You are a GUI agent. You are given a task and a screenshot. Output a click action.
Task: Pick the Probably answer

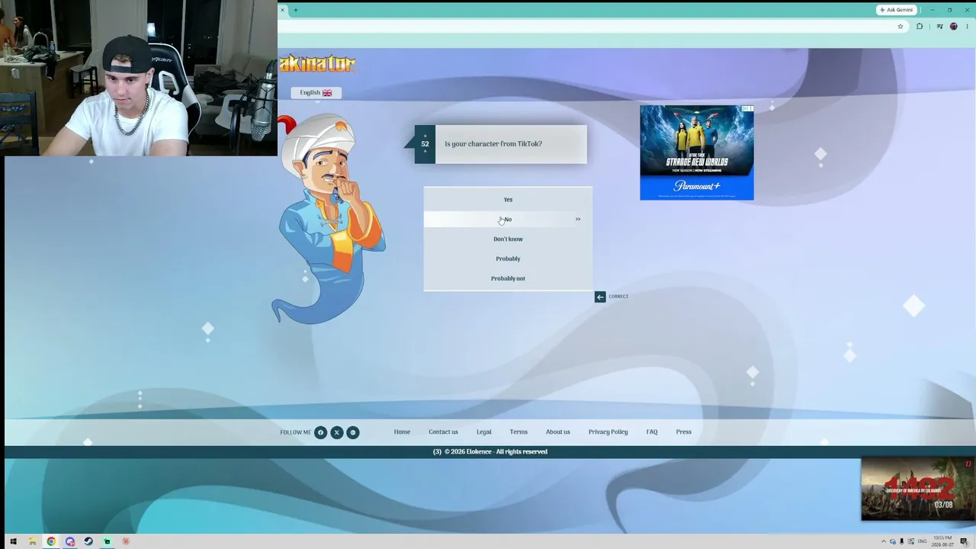508,258
